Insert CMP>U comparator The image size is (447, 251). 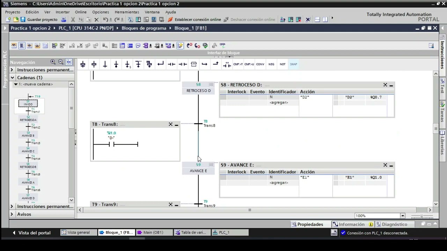249,64
